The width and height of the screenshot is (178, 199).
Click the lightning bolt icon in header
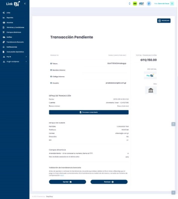pyautogui.click(x=149, y=4)
